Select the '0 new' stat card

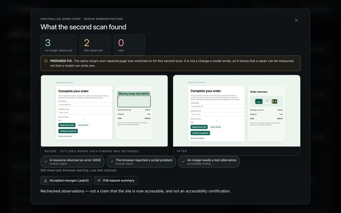tap(129, 45)
